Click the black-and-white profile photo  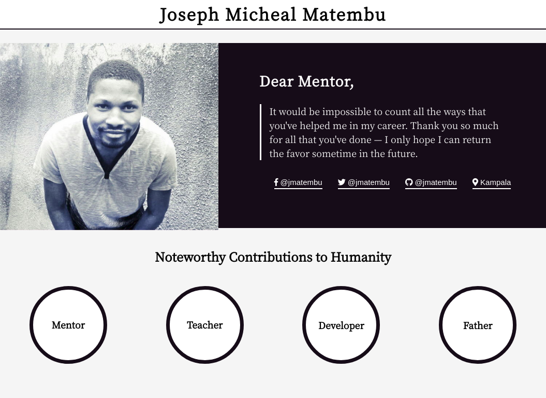(109, 136)
